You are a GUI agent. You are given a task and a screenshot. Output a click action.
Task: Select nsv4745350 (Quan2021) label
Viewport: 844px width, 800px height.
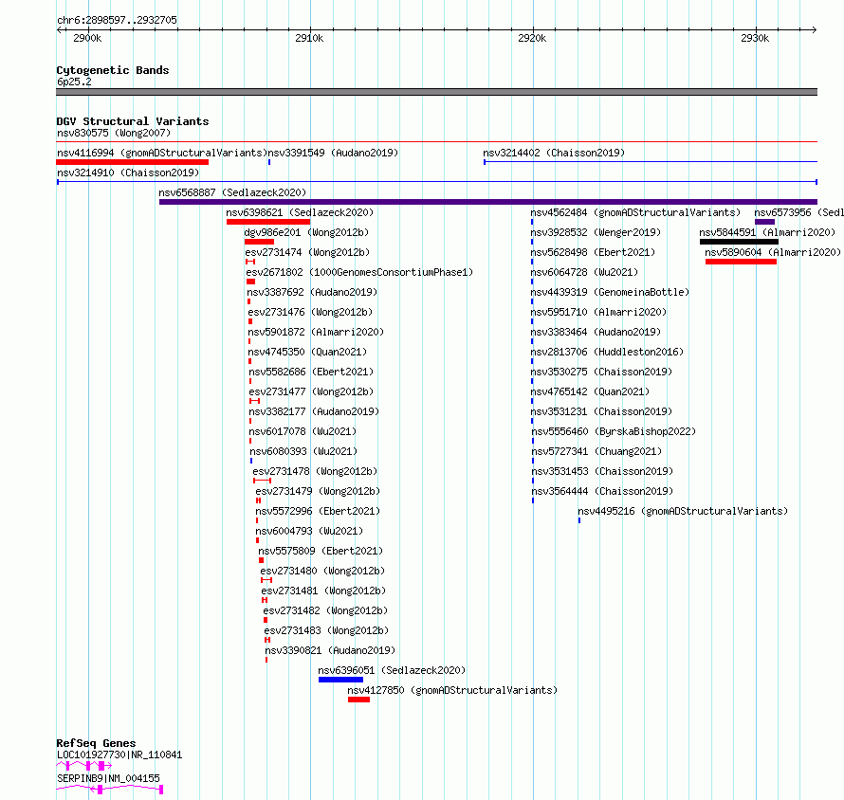tap(307, 352)
